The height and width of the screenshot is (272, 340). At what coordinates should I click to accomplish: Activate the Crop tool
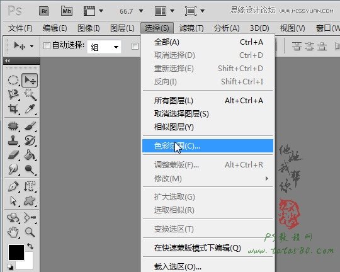tap(13, 109)
